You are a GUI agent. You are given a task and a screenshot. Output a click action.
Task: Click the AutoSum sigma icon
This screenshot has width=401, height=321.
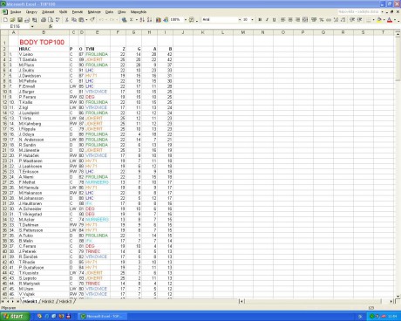pyautogui.click(x=132, y=20)
